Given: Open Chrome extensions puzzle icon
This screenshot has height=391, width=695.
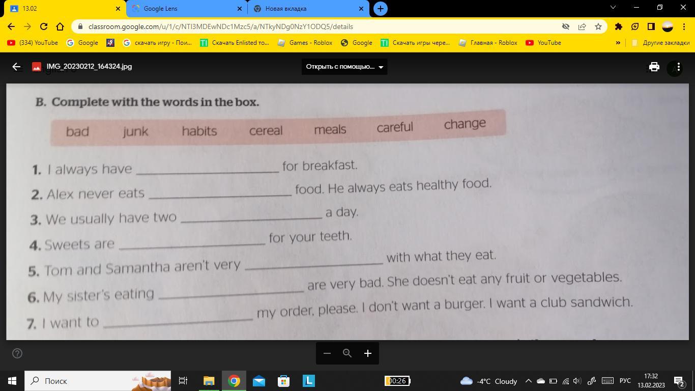Looking at the screenshot, I should 619,26.
